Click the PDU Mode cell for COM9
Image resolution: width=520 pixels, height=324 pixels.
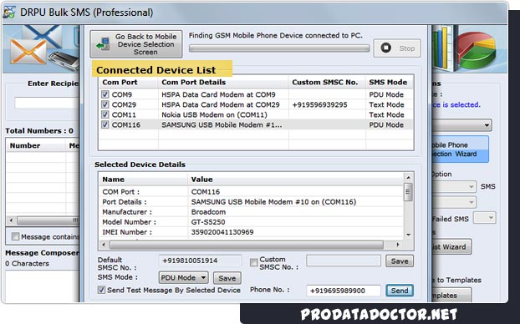[x=386, y=94]
